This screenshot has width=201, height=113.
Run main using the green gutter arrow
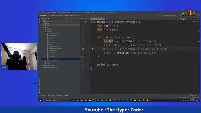click(x=86, y=22)
